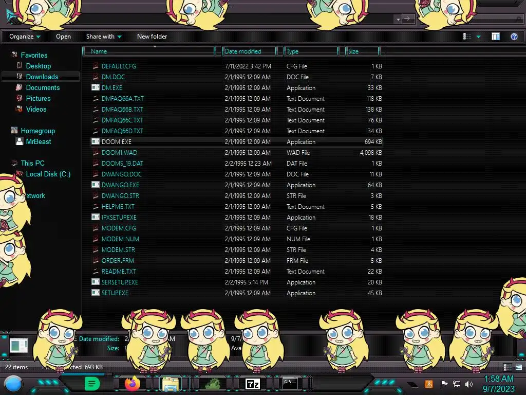Switch to details view in status bar

tap(507, 367)
